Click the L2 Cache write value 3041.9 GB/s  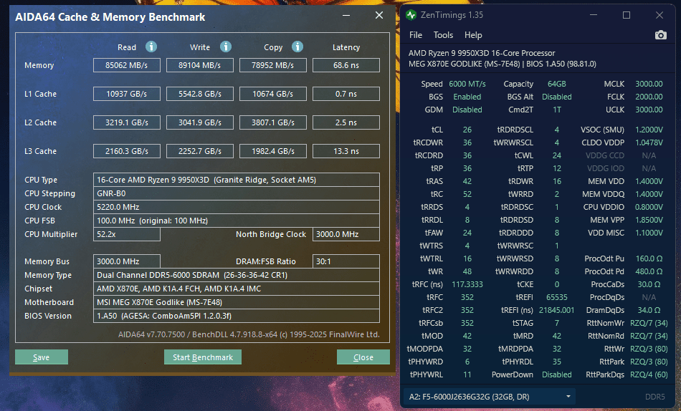point(200,122)
